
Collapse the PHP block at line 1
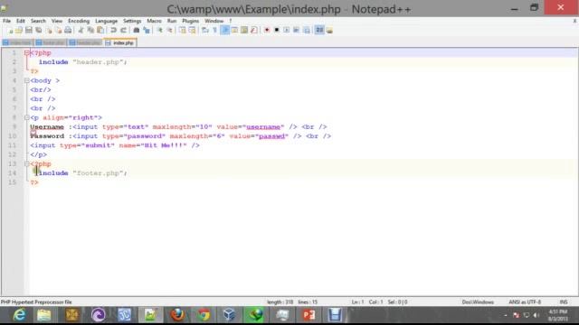pyautogui.click(x=26, y=53)
